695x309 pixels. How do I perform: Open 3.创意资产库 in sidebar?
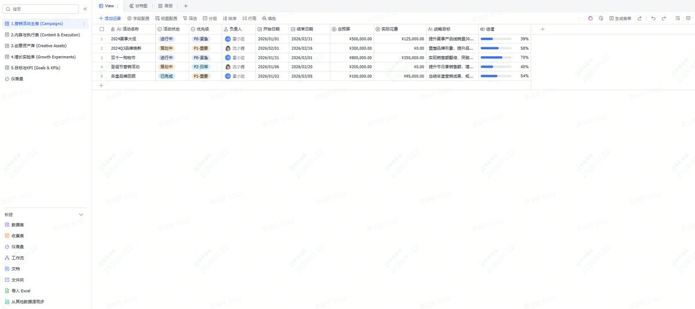44,46
